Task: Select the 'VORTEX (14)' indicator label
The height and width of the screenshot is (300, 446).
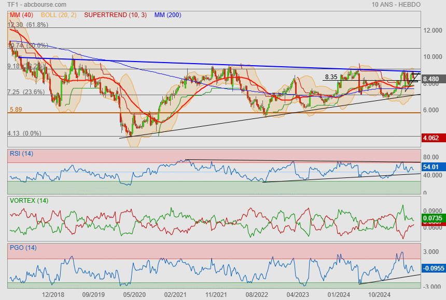Action: (x=29, y=201)
